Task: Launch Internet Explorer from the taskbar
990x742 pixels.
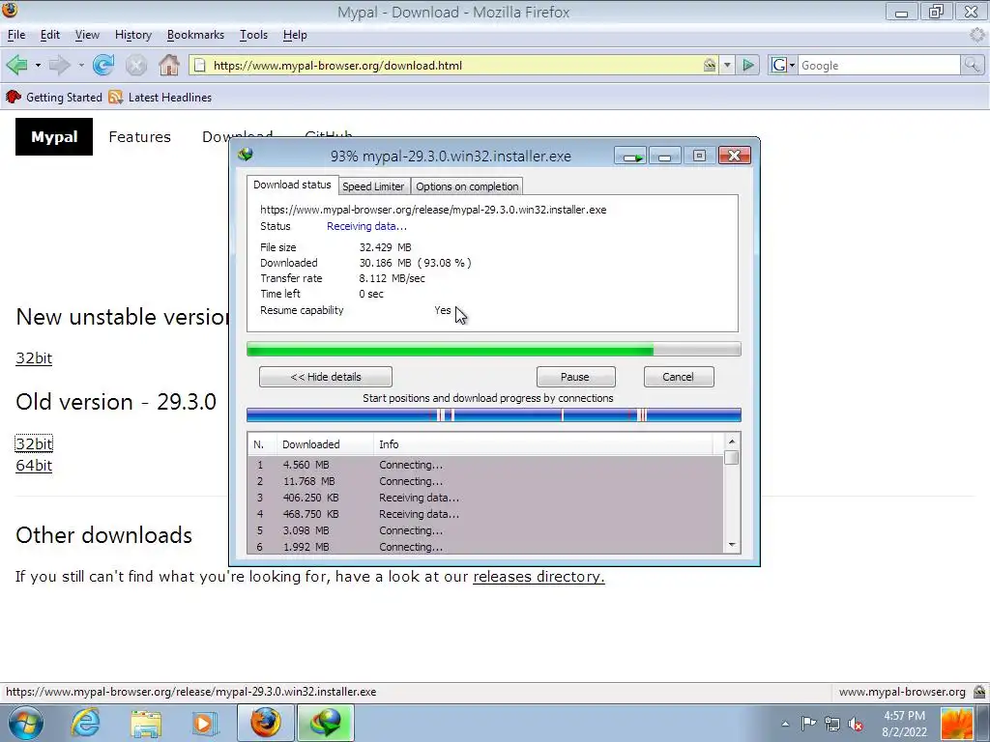Action: pos(85,723)
